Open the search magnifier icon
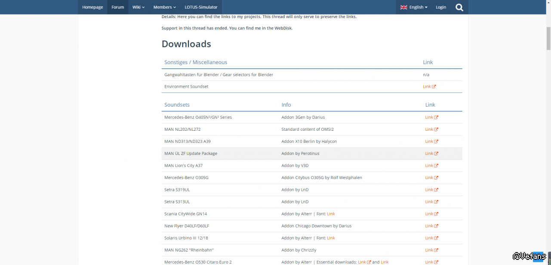The width and height of the screenshot is (551, 265). 459,7
